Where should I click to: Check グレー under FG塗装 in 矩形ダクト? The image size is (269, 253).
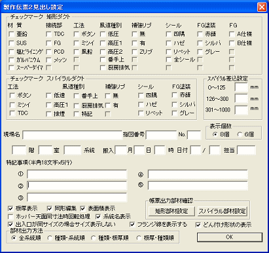200,52
